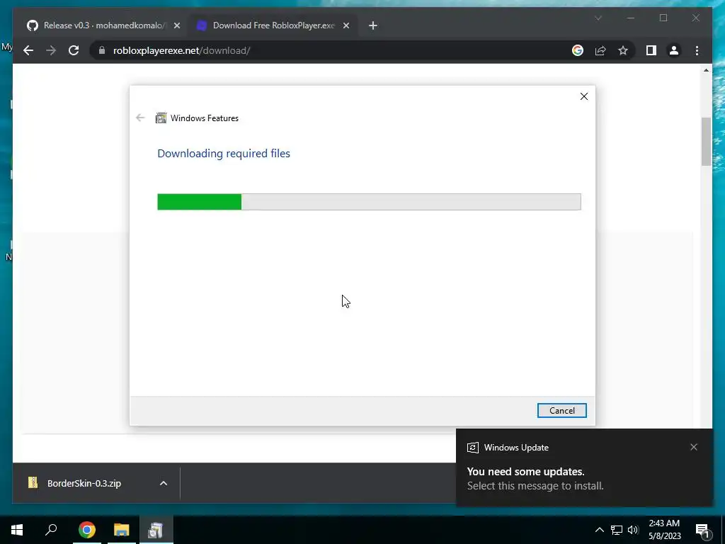Click the Windows Features taskbar icon

156,530
